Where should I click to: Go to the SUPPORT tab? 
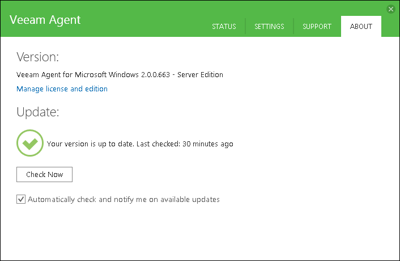[x=317, y=27]
